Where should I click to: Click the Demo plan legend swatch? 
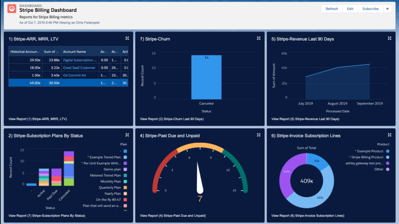(x=125, y=170)
